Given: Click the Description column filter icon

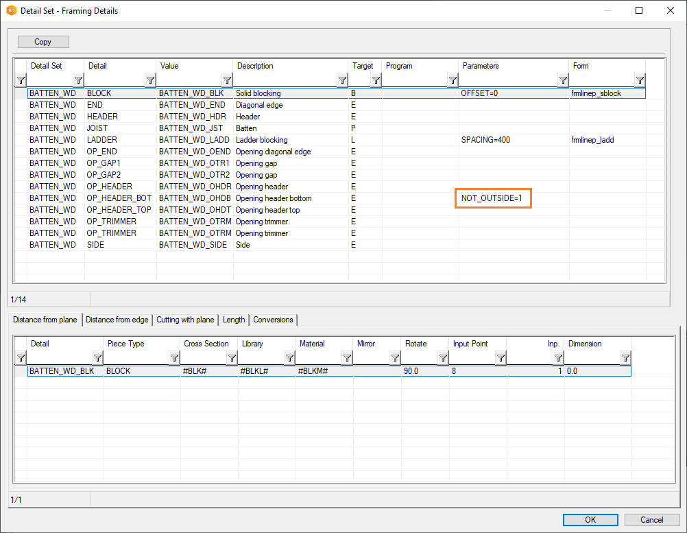Looking at the screenshot, I should click(342, 80).
